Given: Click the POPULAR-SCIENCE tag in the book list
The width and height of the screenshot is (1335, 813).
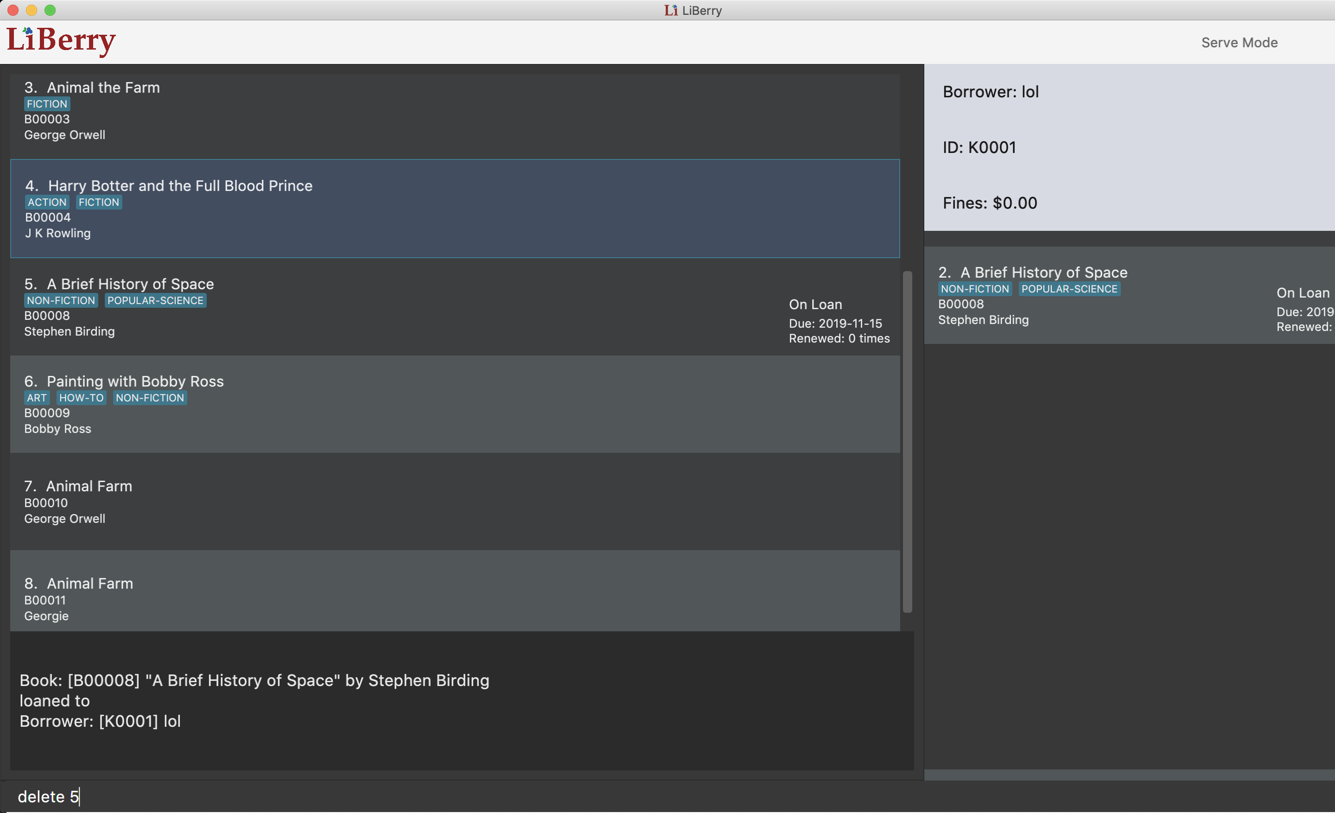Looking at the screenshot, I should (155, 301).
